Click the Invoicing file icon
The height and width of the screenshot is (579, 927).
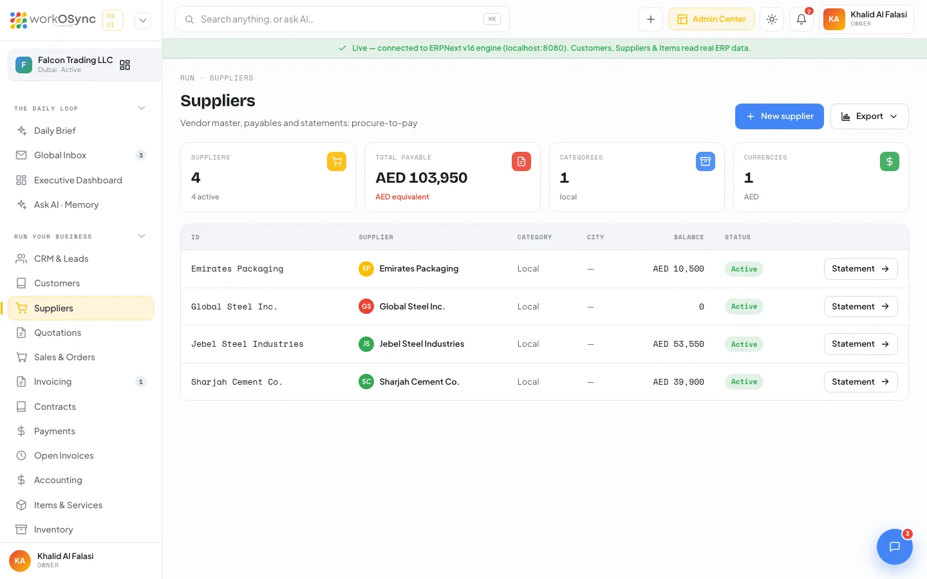point(21,381)
